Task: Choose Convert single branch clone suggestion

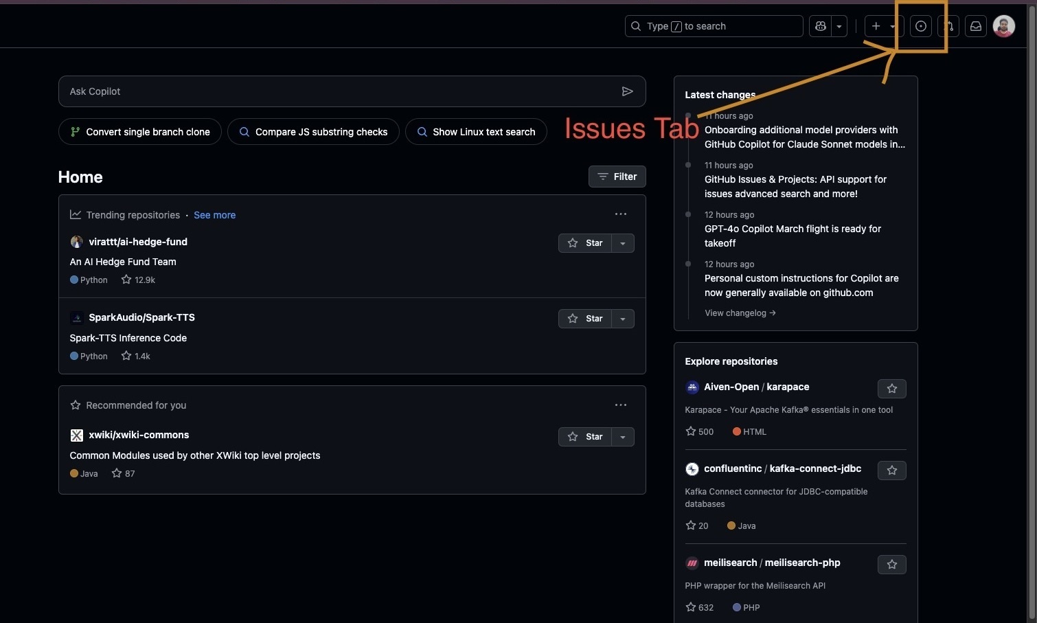Action: click(140, 132)
